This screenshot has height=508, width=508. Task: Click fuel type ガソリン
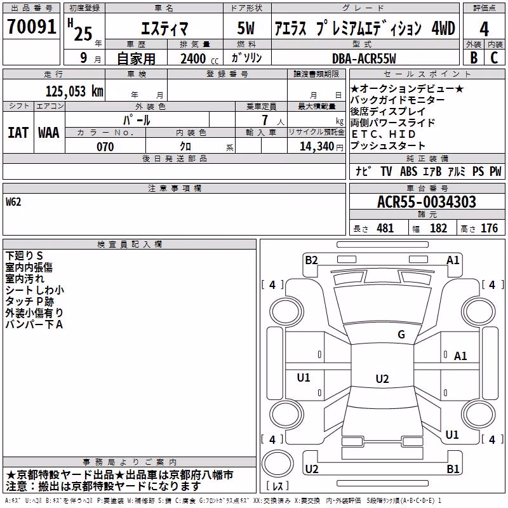[246, 58]
